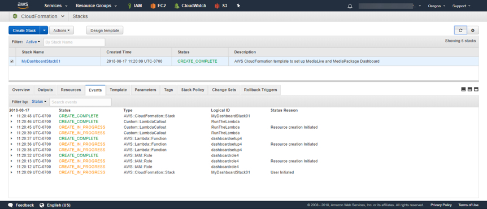This screenshot has width=487, height=209.
Task: Switch to the Template tab
Action: [x=118, y=90]
